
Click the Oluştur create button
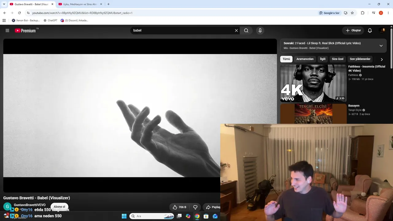(x=353, y=30)
